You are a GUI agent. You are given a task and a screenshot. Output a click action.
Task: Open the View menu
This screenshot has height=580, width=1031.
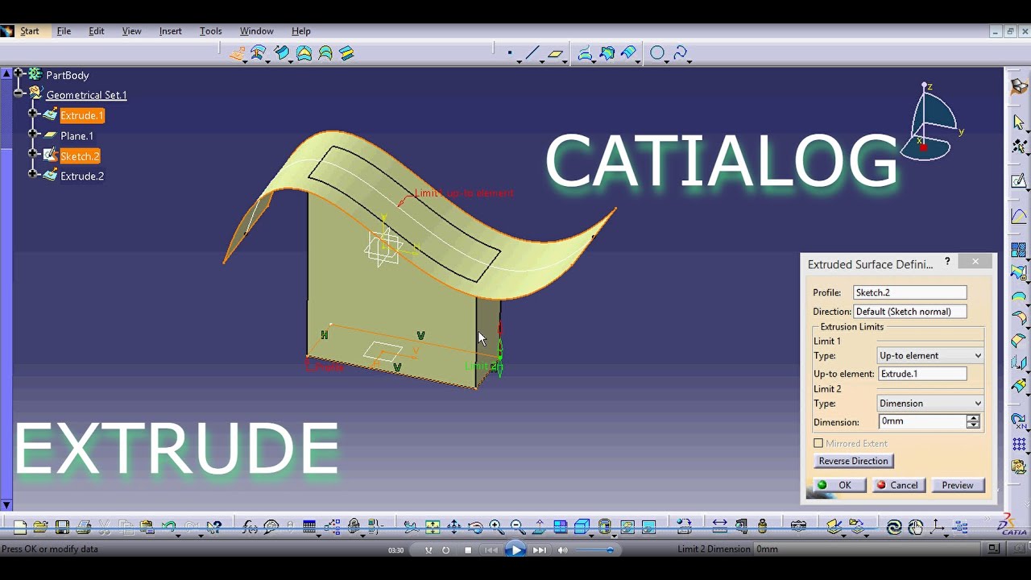[131, 31]
